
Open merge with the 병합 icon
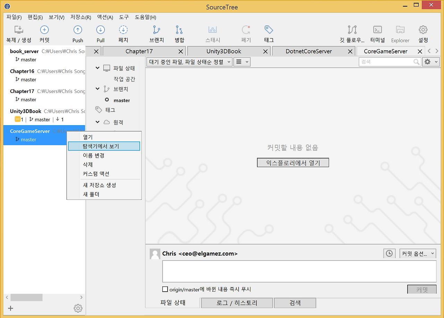[179, 30]
